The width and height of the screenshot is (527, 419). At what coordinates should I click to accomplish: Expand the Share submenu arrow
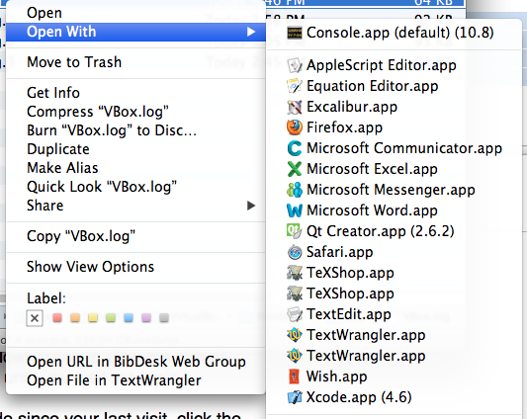[251, 206]
